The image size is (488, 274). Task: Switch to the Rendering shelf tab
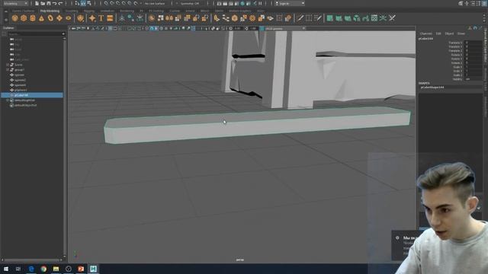[127, 11]
